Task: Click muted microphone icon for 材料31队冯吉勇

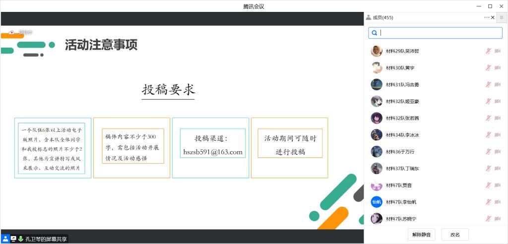Action: [488, 85]
